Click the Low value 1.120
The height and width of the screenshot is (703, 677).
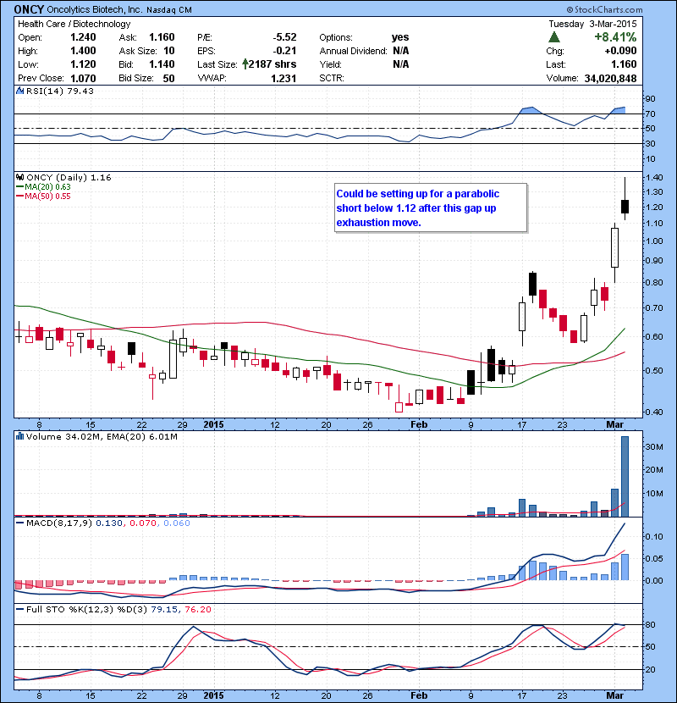click(83, 64)
